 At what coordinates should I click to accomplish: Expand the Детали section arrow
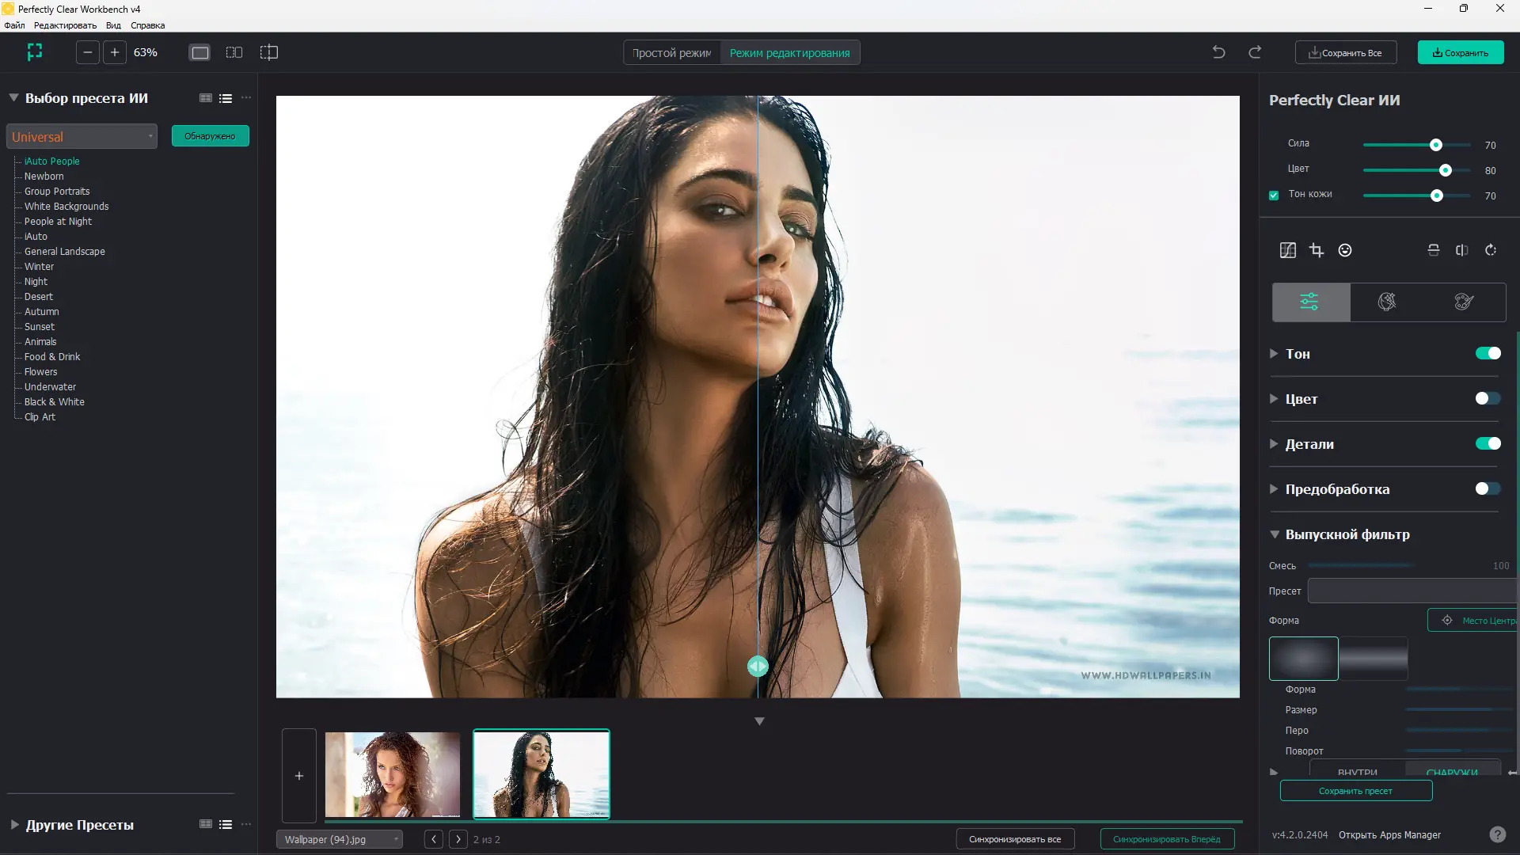point(1274,444)
